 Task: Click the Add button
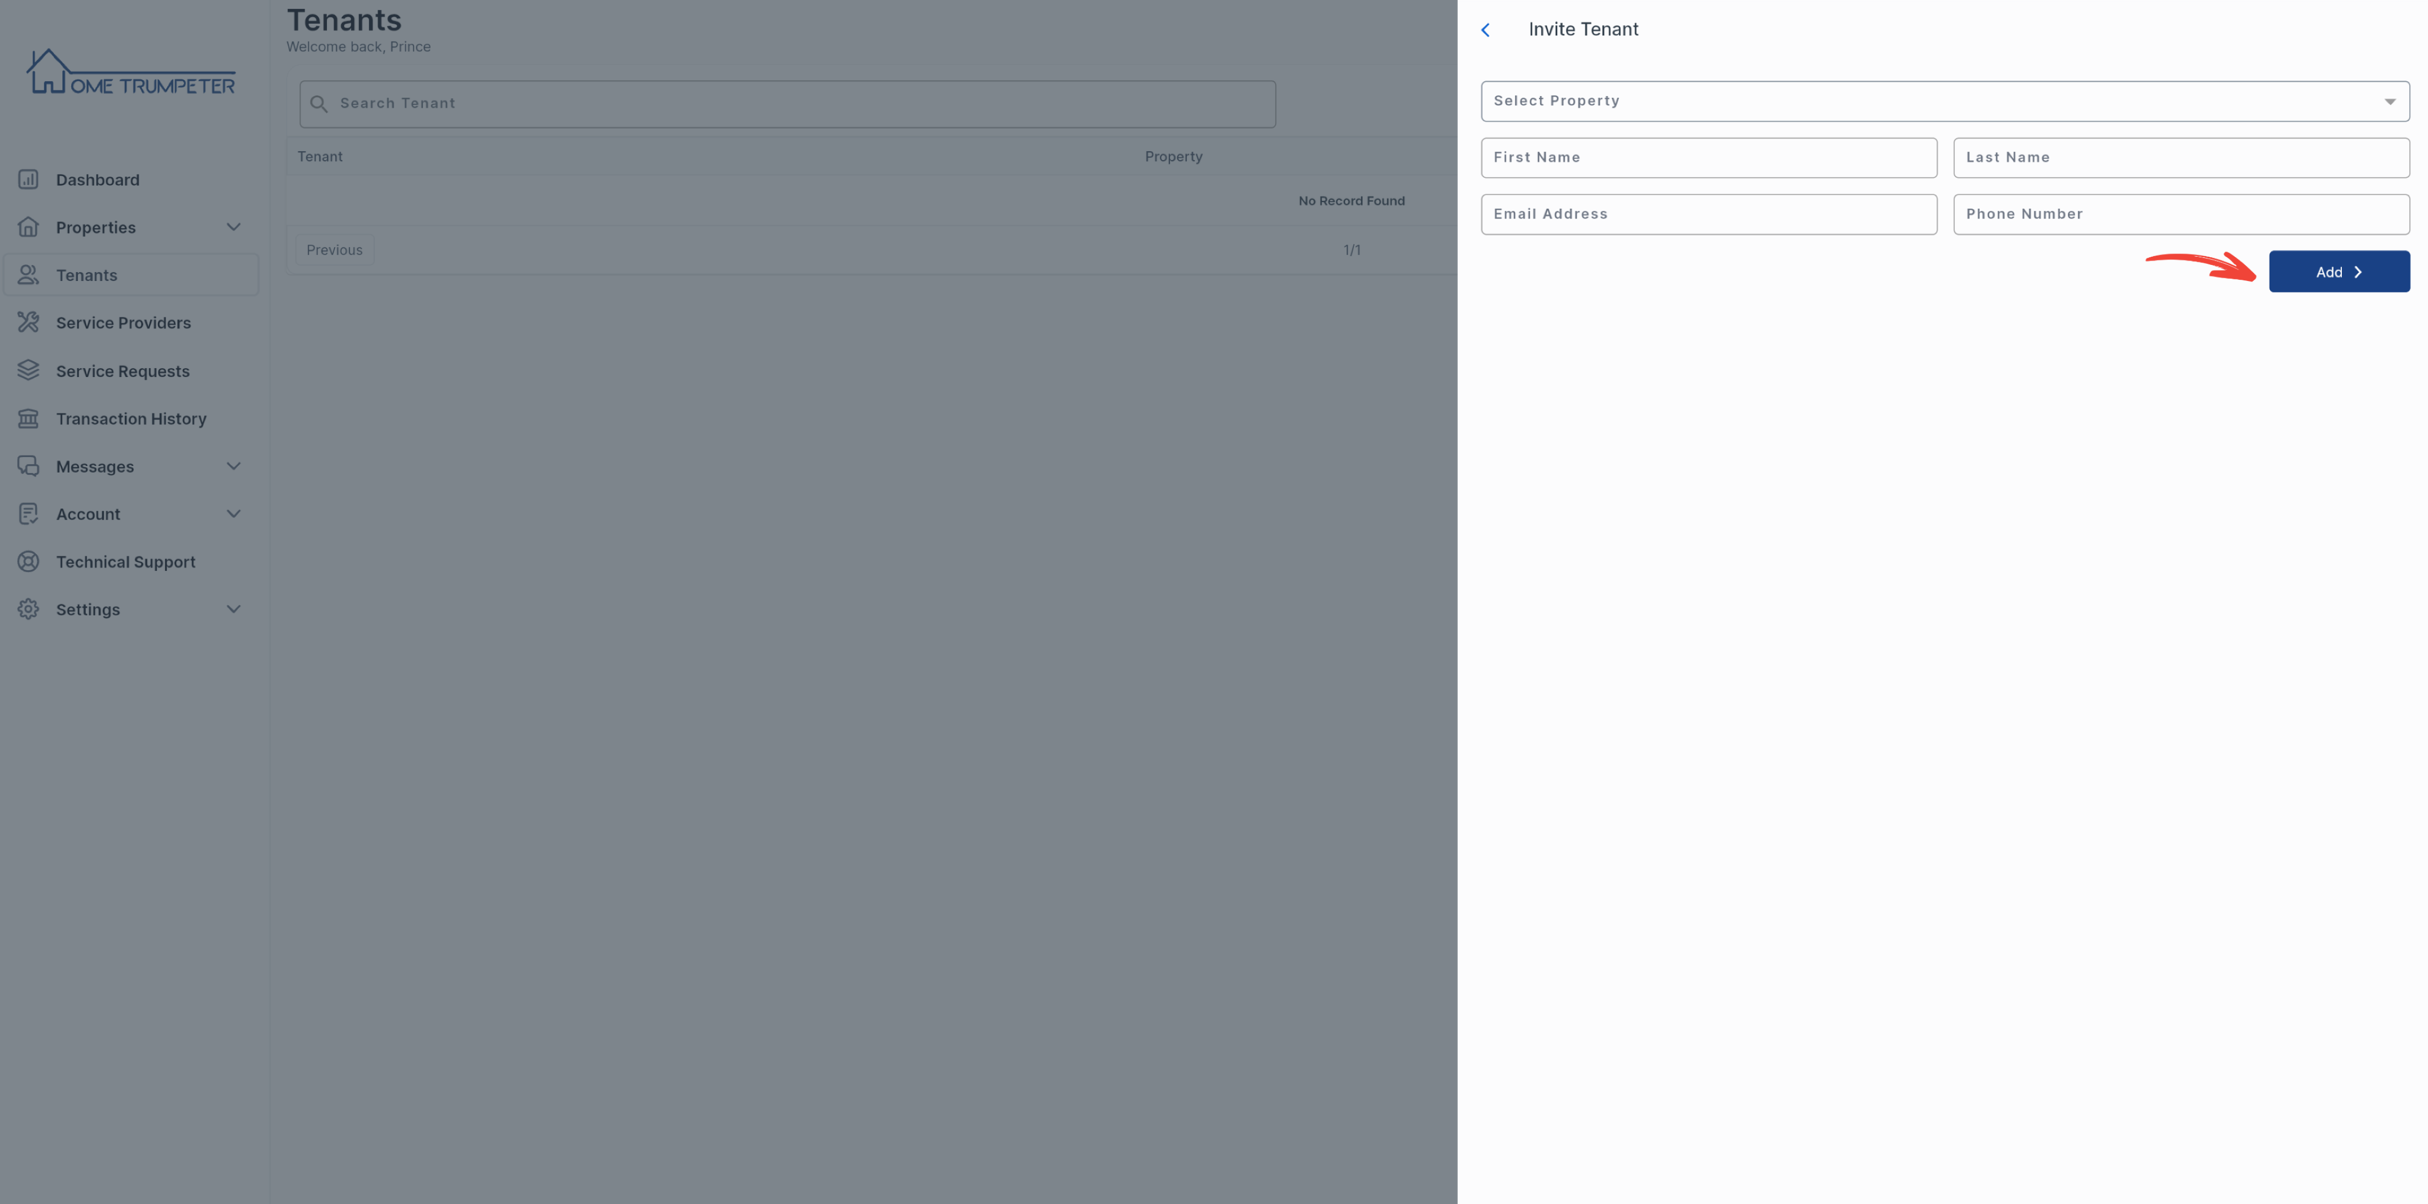[x=2339, y=271]
